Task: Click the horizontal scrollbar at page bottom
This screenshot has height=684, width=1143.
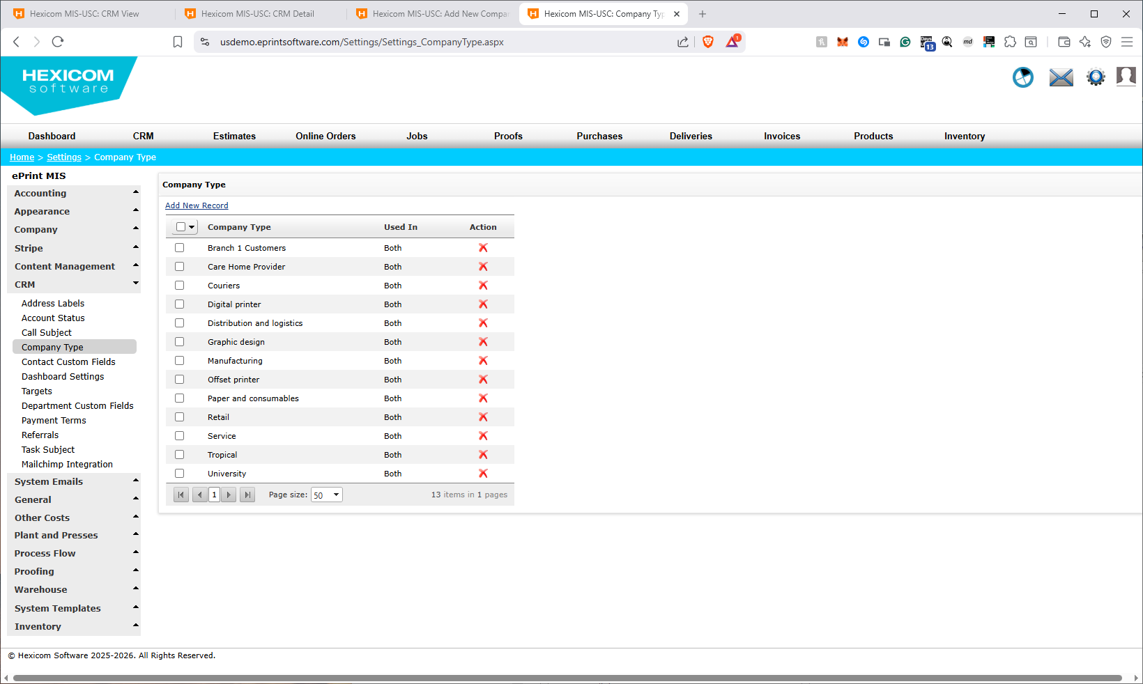Action: (x=567, y=678)
